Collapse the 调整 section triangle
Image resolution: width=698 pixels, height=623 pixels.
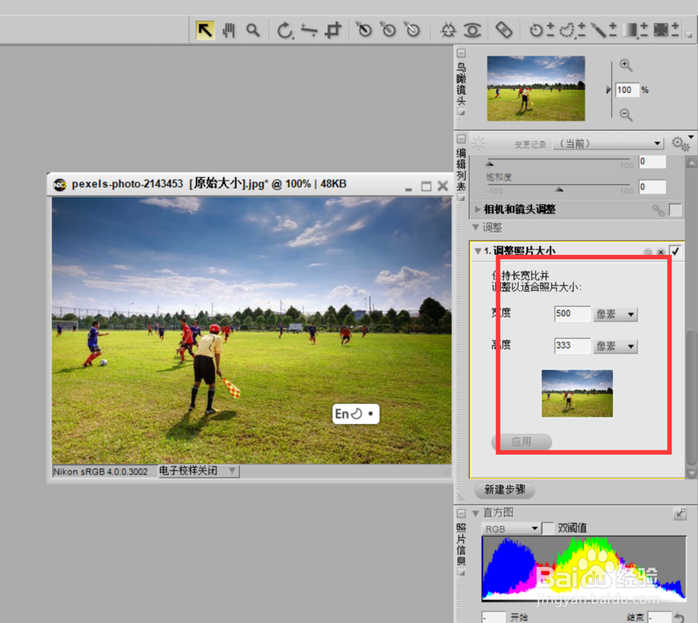(475, 228)
